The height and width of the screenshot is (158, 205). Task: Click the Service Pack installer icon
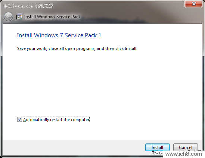[19, 16]
